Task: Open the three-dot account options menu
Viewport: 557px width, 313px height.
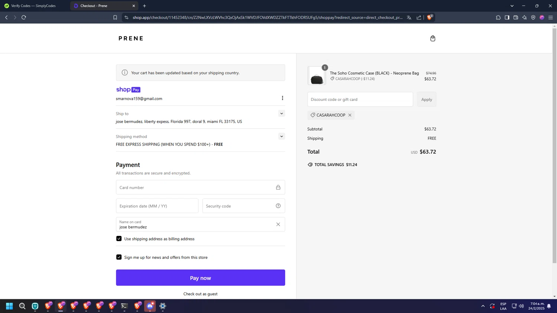Action: tap(282, 98)
